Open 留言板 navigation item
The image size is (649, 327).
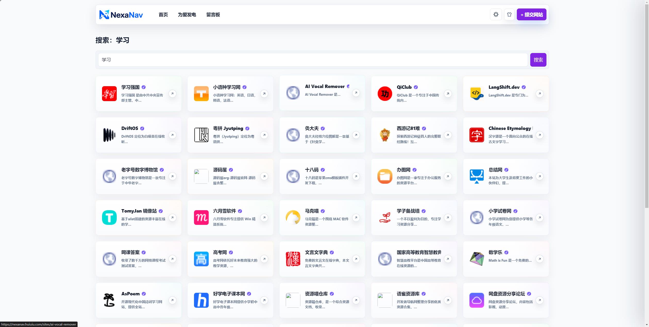(x=213, y=15)
